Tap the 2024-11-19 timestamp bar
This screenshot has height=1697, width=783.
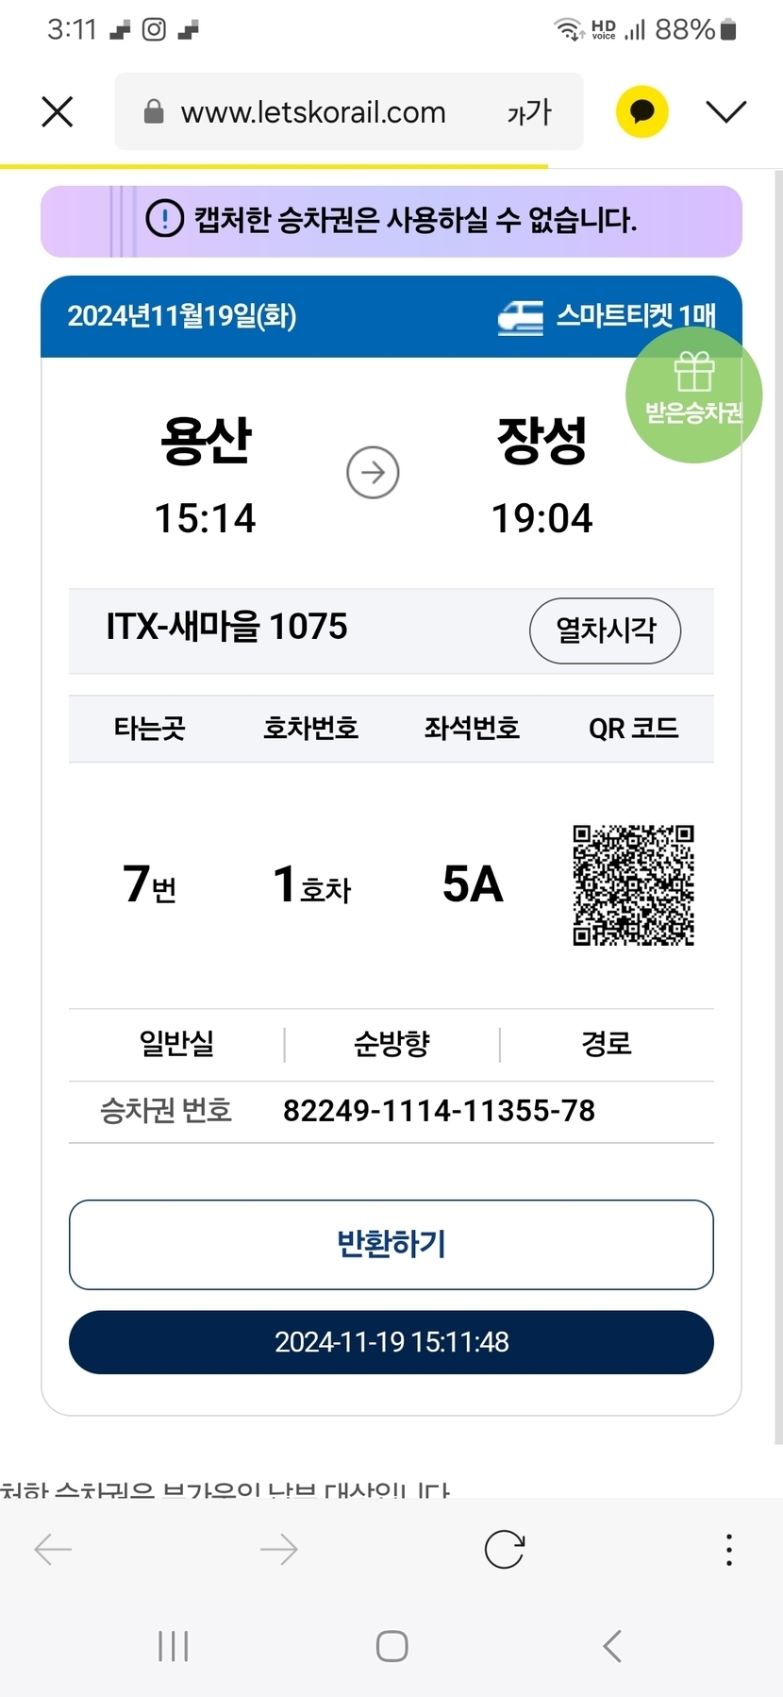coord(391,1342)
